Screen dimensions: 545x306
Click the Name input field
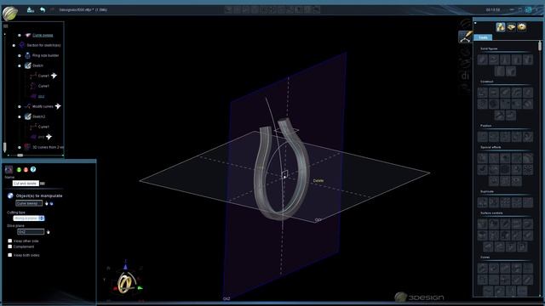26,184
